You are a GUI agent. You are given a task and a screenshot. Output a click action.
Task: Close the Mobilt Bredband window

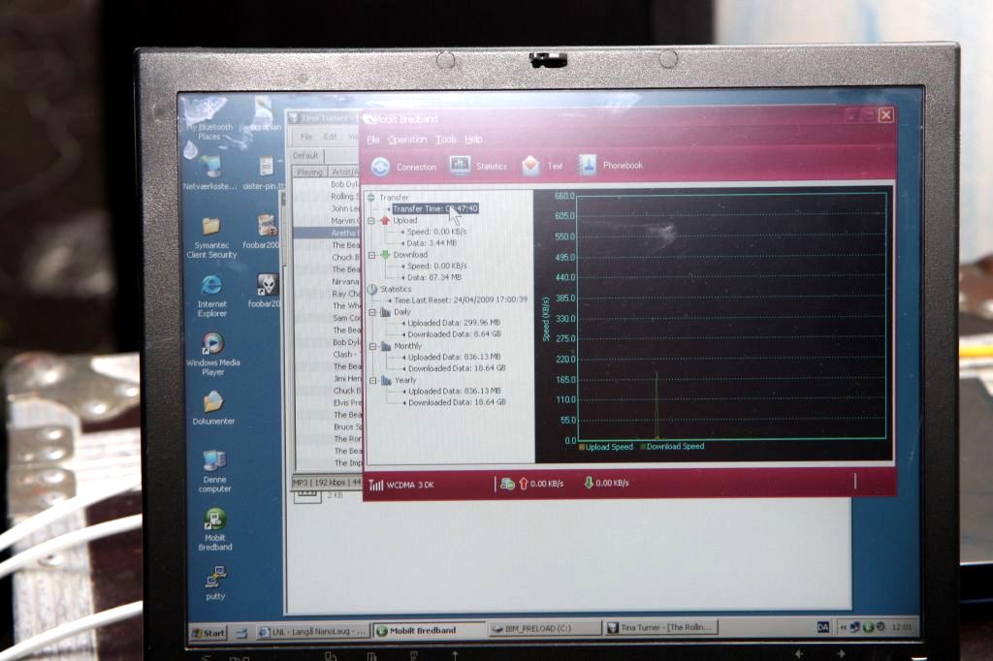(885, 114)
